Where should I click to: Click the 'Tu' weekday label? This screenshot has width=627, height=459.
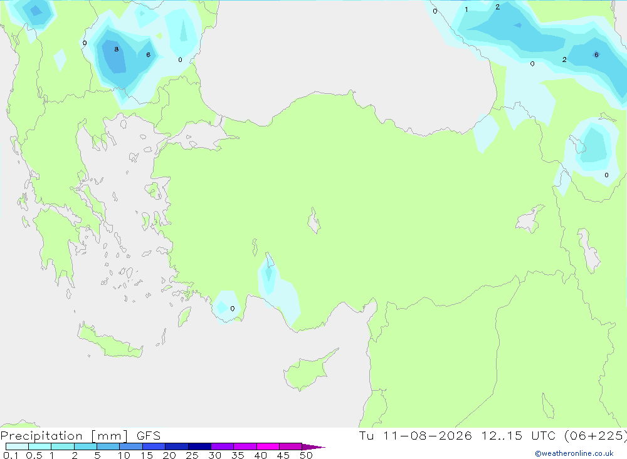pos(366,435)
